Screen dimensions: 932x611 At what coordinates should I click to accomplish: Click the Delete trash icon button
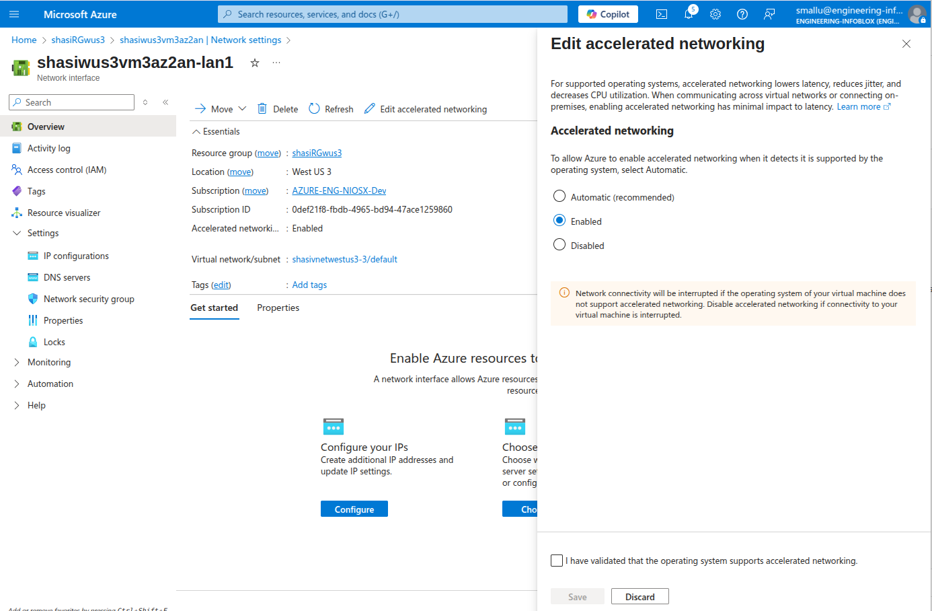tap(278, 109)
